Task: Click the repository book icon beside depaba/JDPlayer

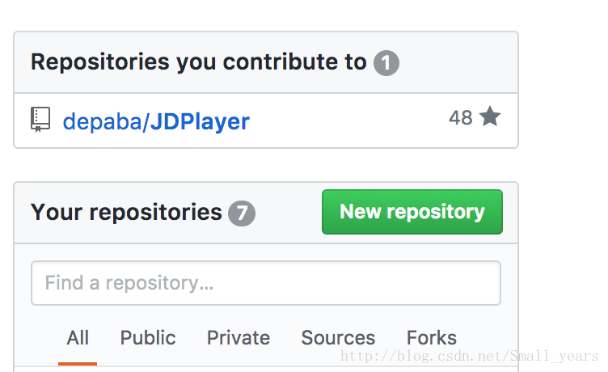Action: point(40,120)
